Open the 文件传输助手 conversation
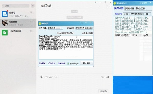Screen dimensions: 153x94 pyautogui.click(x=18, y=32)
